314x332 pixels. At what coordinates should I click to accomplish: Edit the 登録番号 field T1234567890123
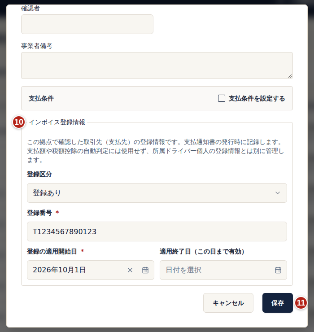(x=157, y=232)
